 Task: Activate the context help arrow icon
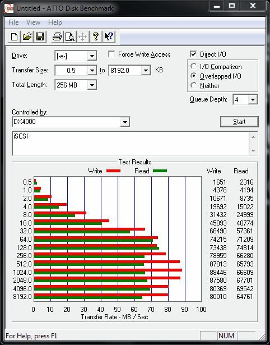pos(109,36)
